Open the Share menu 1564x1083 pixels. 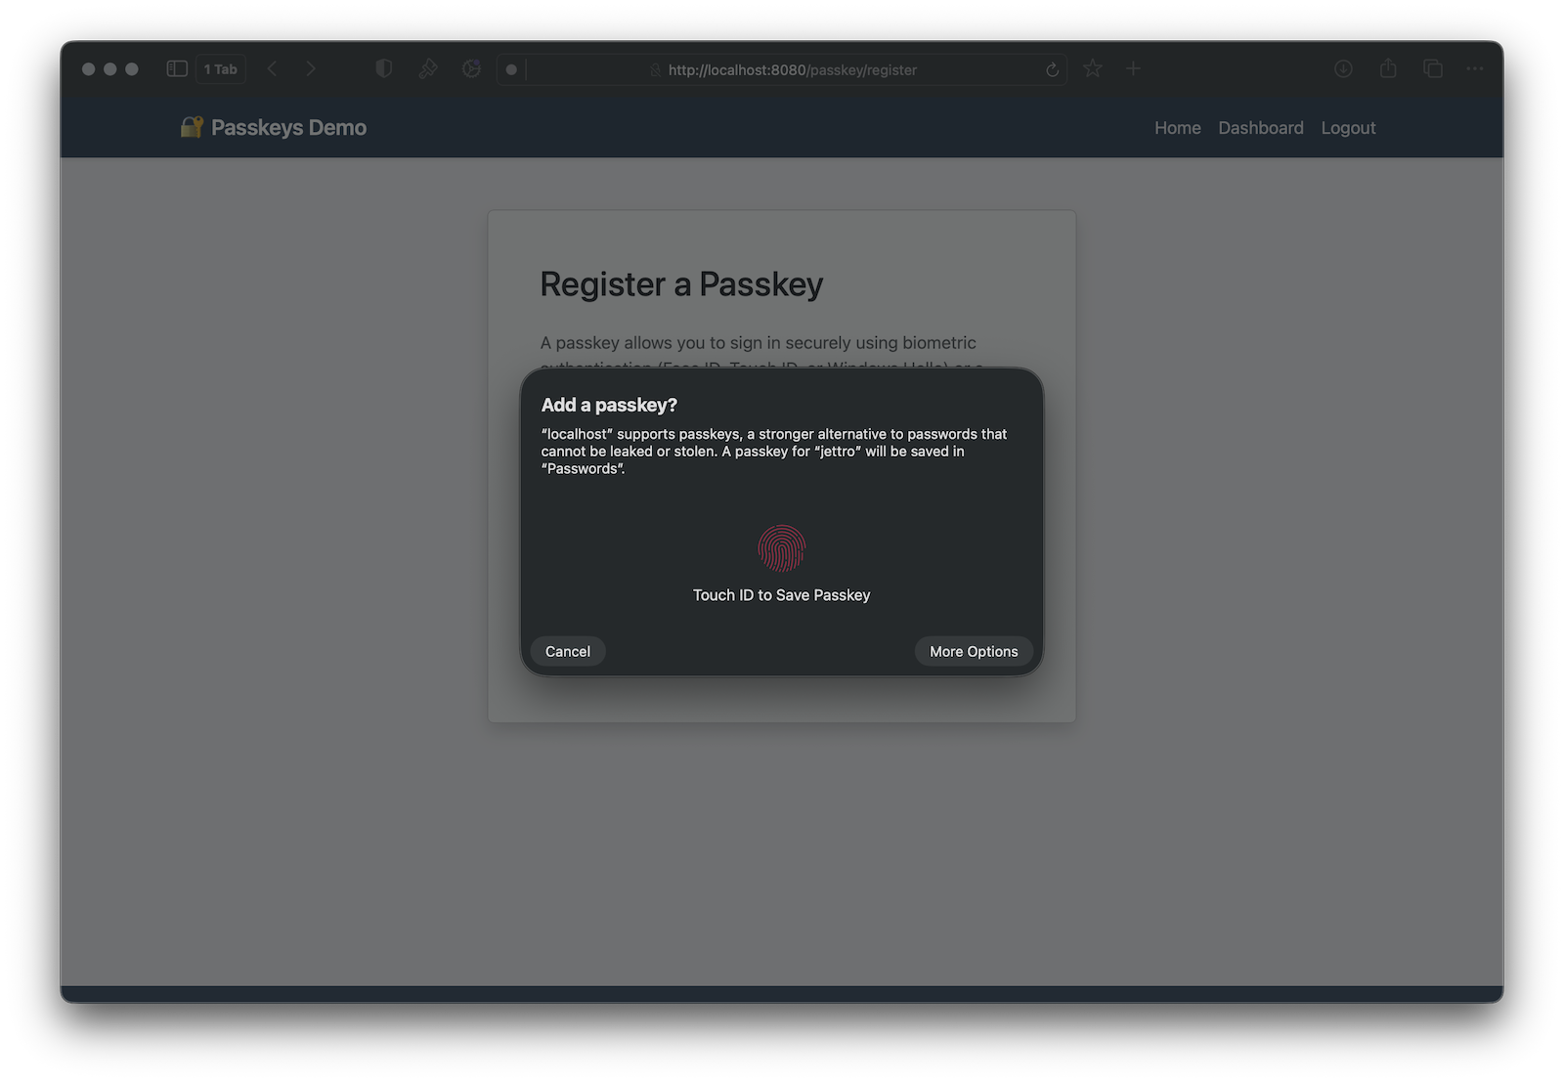click(1388, 69)
